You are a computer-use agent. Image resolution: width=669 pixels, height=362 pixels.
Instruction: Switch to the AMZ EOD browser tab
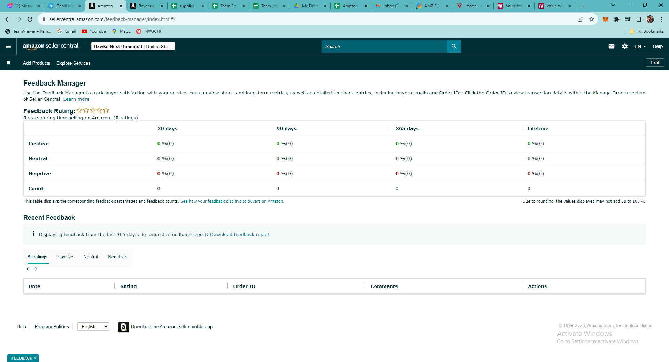[432, 6]
